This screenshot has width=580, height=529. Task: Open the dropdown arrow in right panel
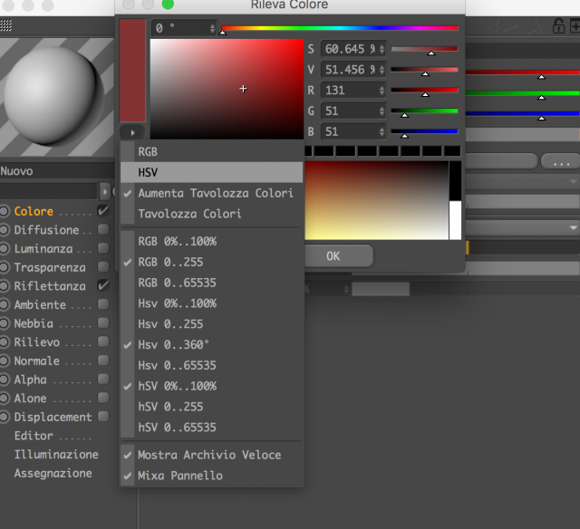573,227
